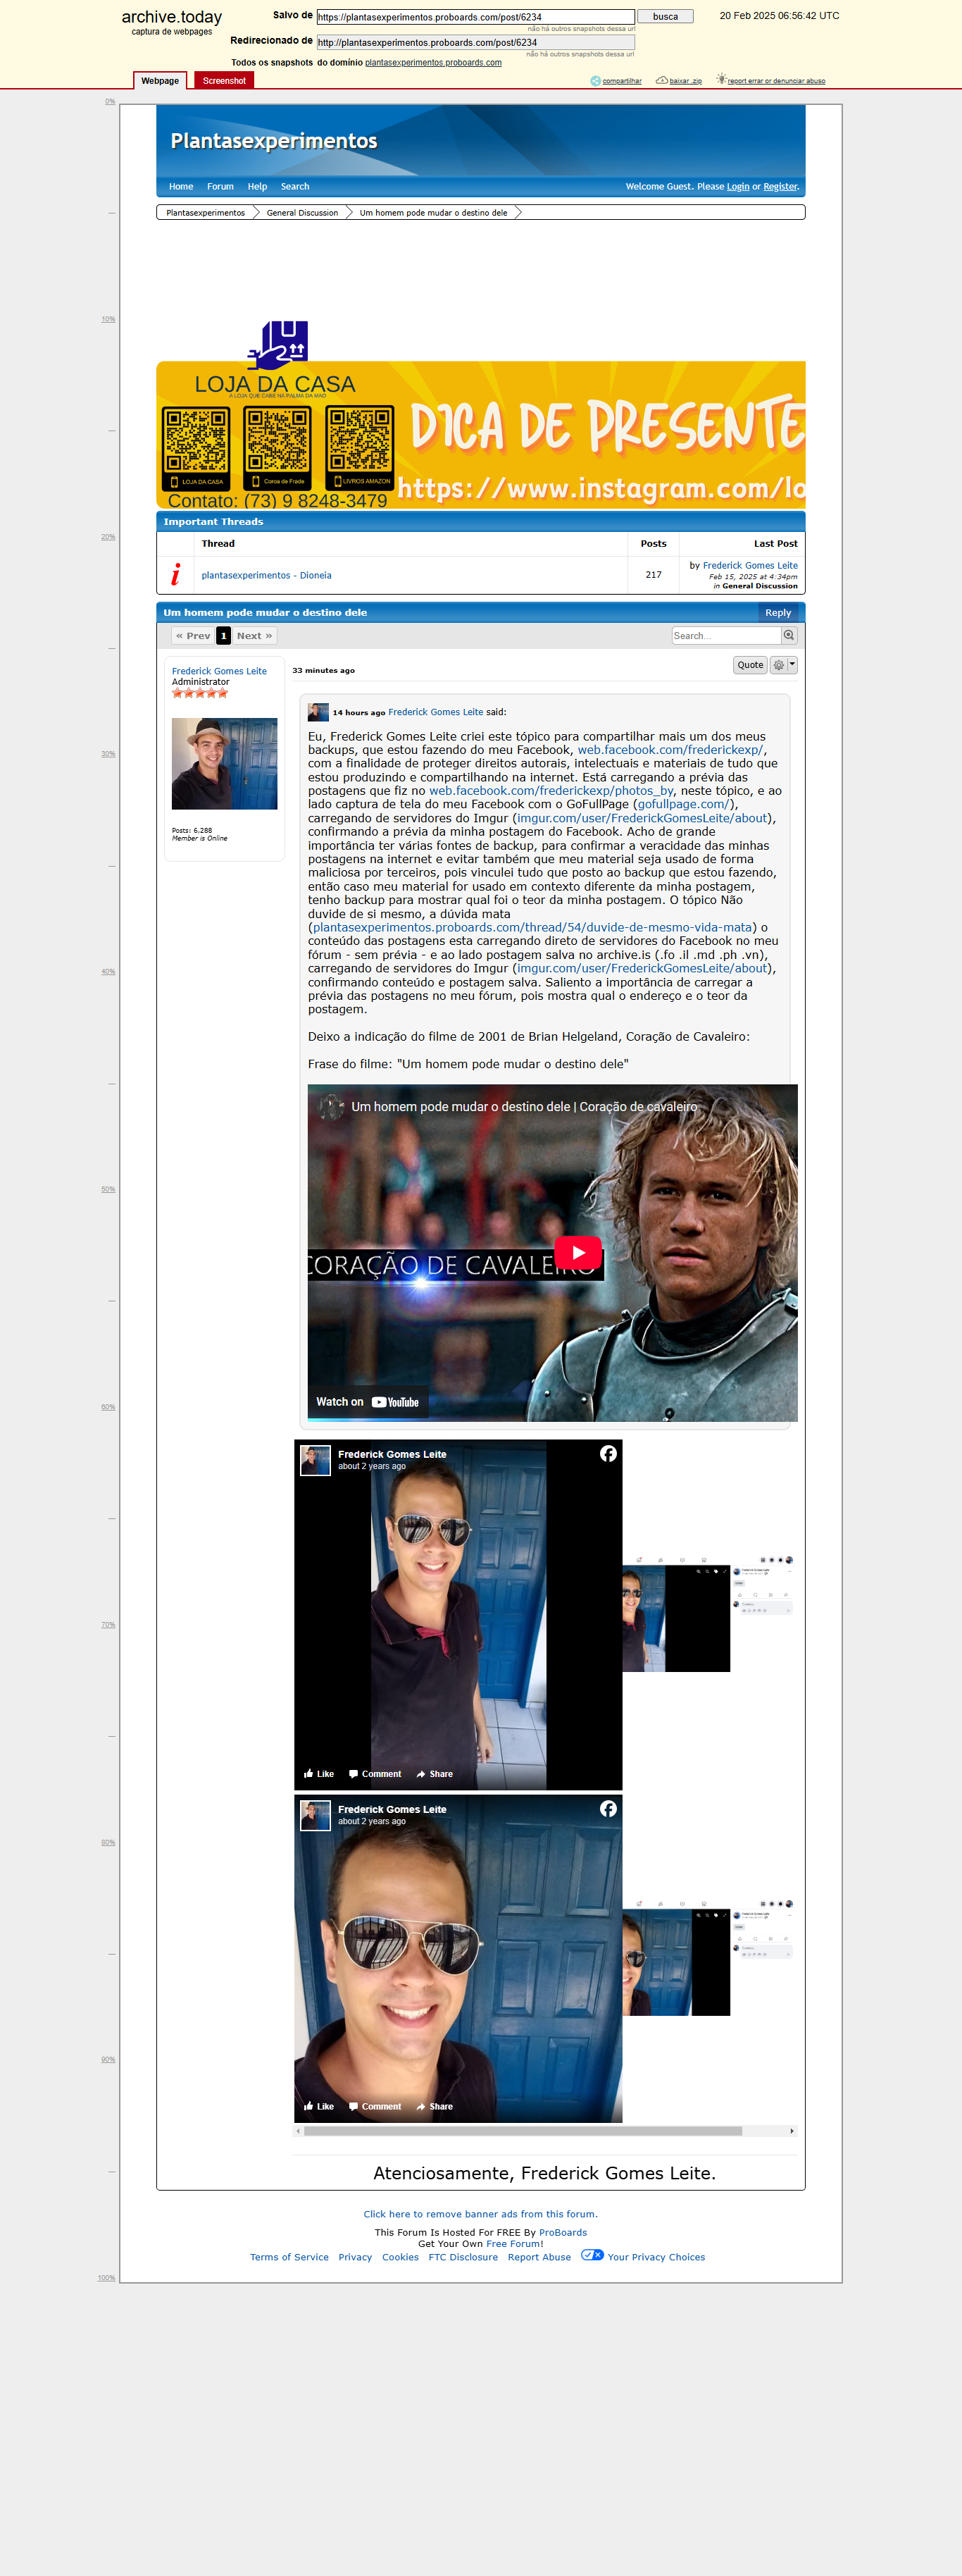Click the Loja da Casa logo icon
The width and height of the screenshot is (962, 2576).
click(278, 345)
